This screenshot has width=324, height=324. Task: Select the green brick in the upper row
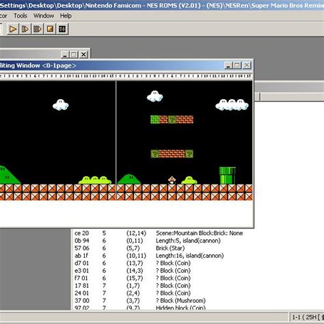(154, 120)
